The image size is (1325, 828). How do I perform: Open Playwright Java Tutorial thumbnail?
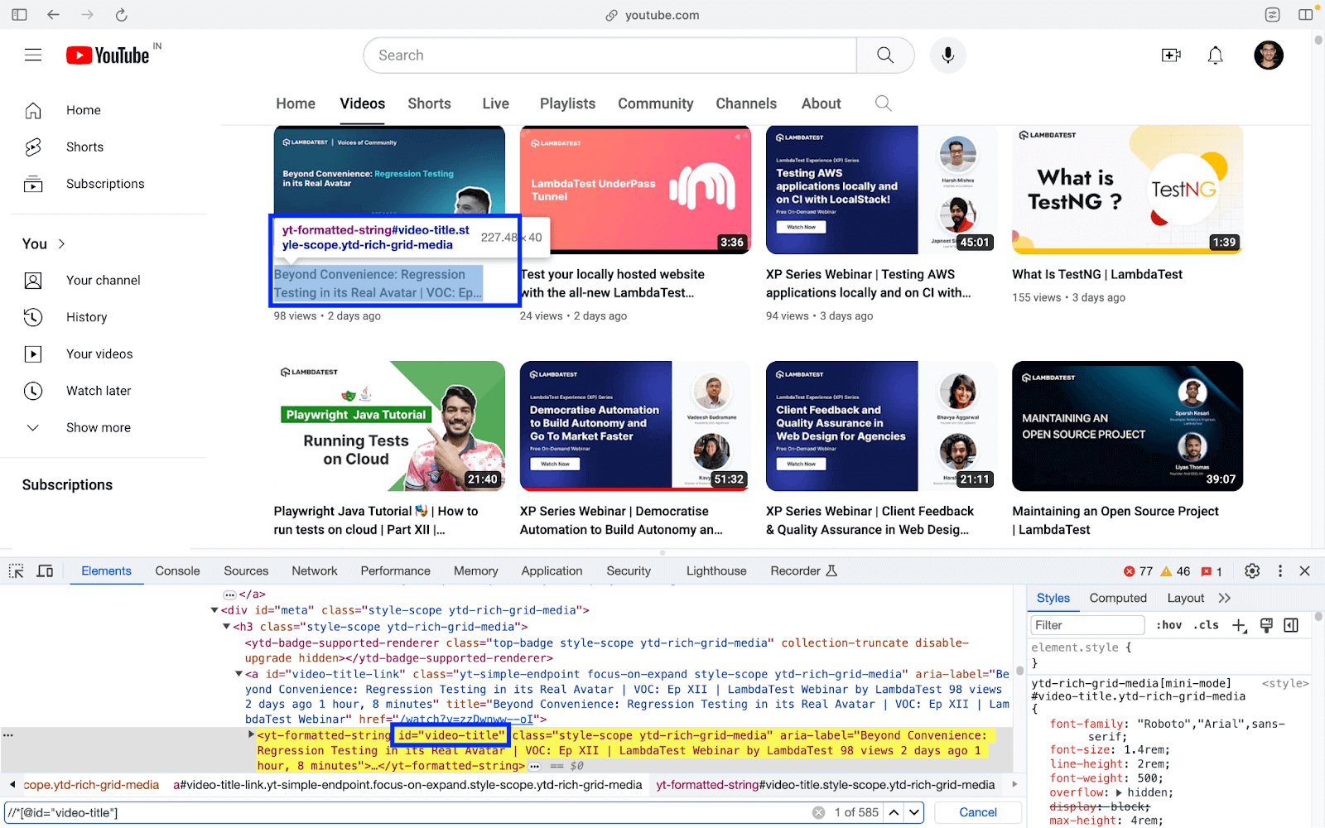point(389,426)
